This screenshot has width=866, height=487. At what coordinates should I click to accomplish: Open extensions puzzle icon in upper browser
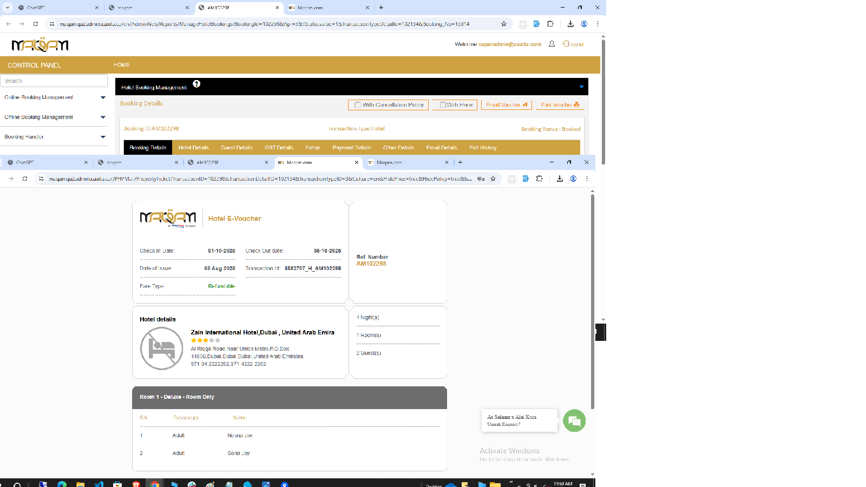click(x=550, y=24)
